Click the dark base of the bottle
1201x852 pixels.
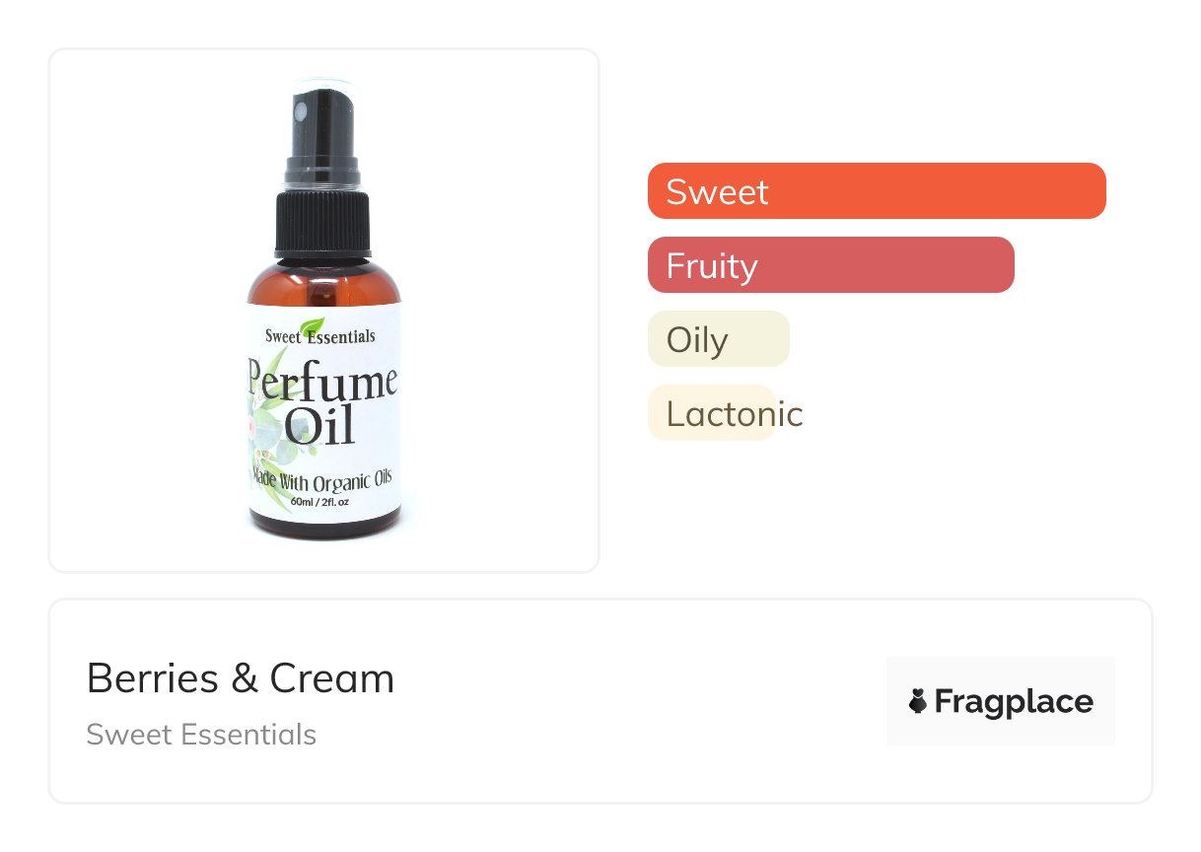(x=324, y=529)
